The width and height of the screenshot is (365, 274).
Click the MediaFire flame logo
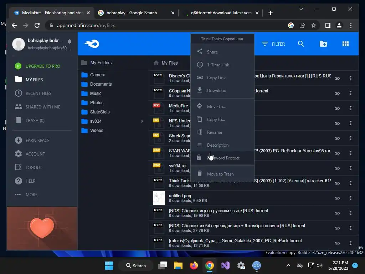click(92, 44)
